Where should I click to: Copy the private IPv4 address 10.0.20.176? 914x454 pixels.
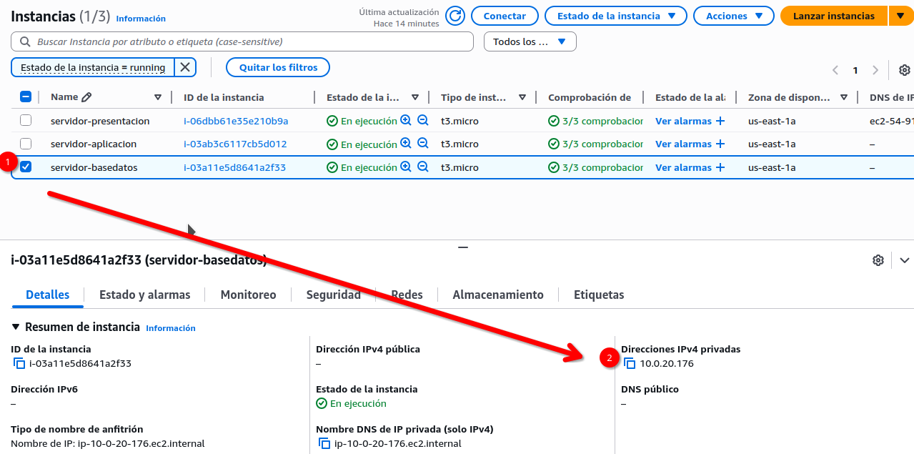click(x=630, y=363)
